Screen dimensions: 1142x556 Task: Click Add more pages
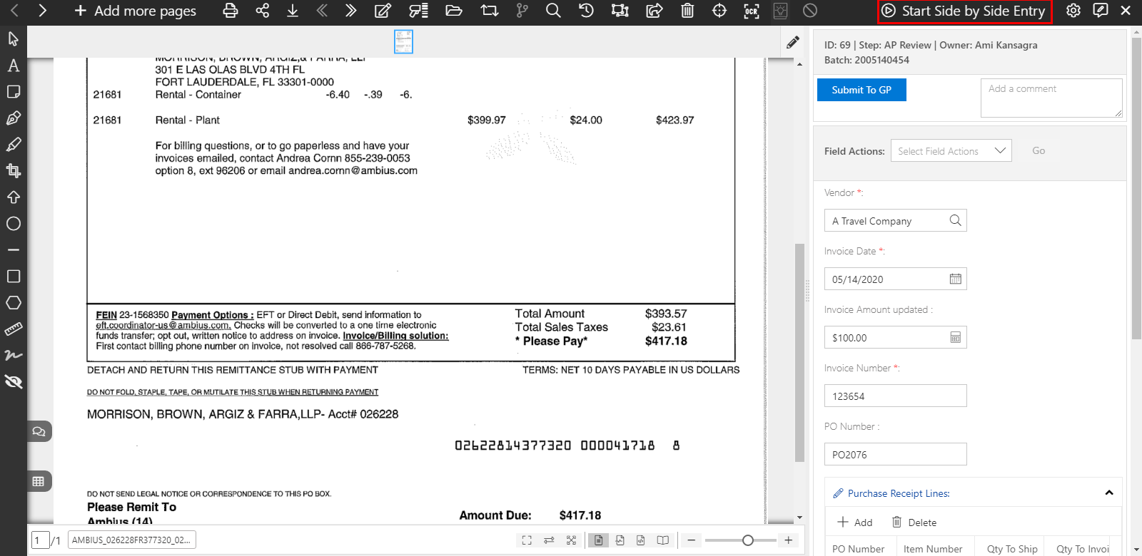(135, 11)
